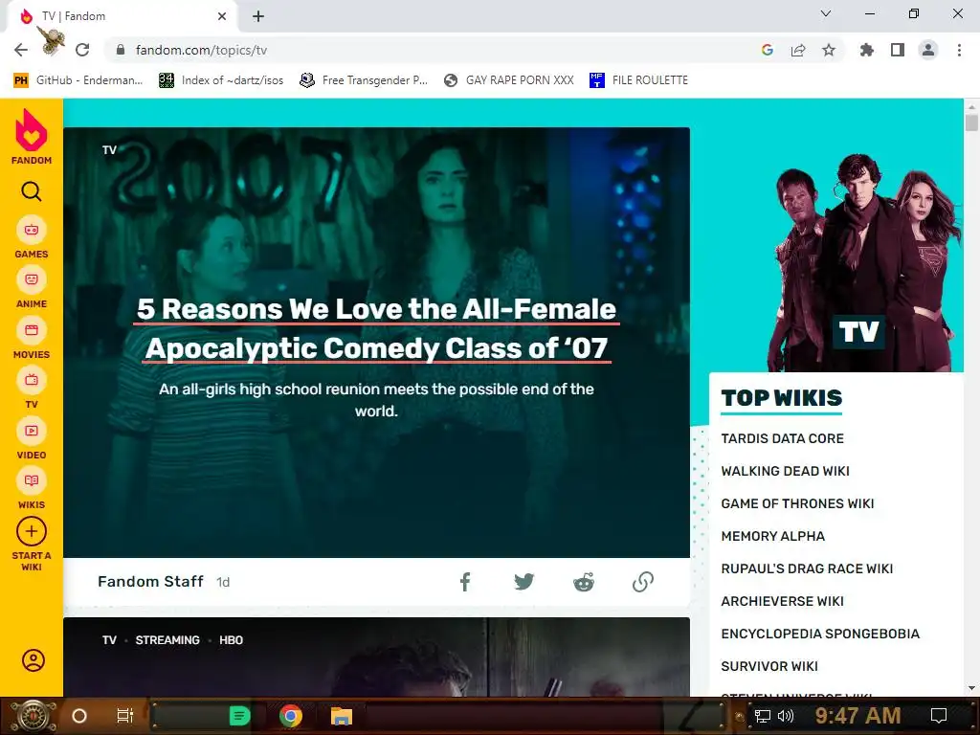Open the Video category icon
This screenshot has width=980, height=735.
(x=32, y=431)
